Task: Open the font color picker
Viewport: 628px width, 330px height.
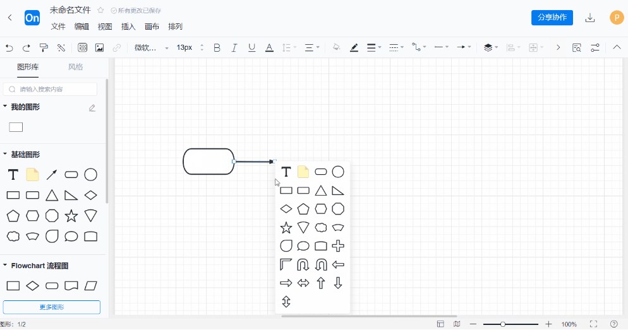Action: click(270, 48)
